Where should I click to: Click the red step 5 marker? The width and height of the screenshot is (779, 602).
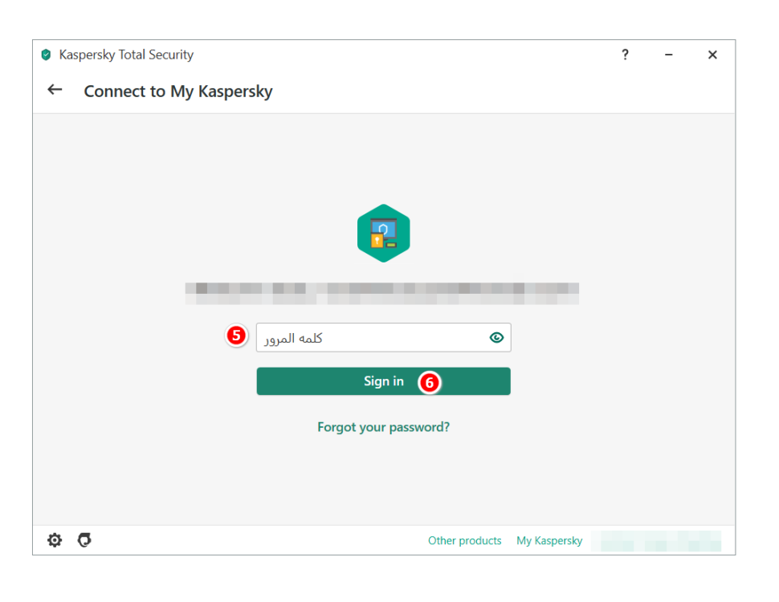(x=235, y=336)
